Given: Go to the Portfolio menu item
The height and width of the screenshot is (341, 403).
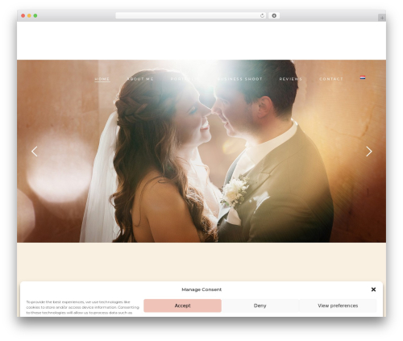Looking at the screenshot, I should (x=185, y=79).
